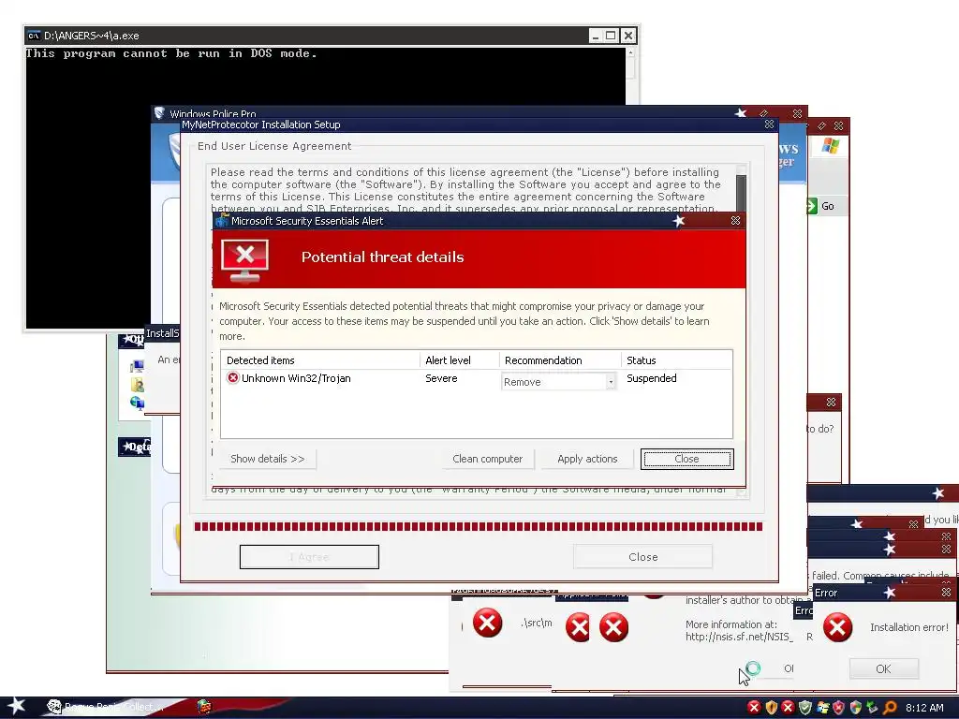Click the 8:12 AM clock in the taskbar
This screenshot has width=959, height=719.
tap(924, 708)
